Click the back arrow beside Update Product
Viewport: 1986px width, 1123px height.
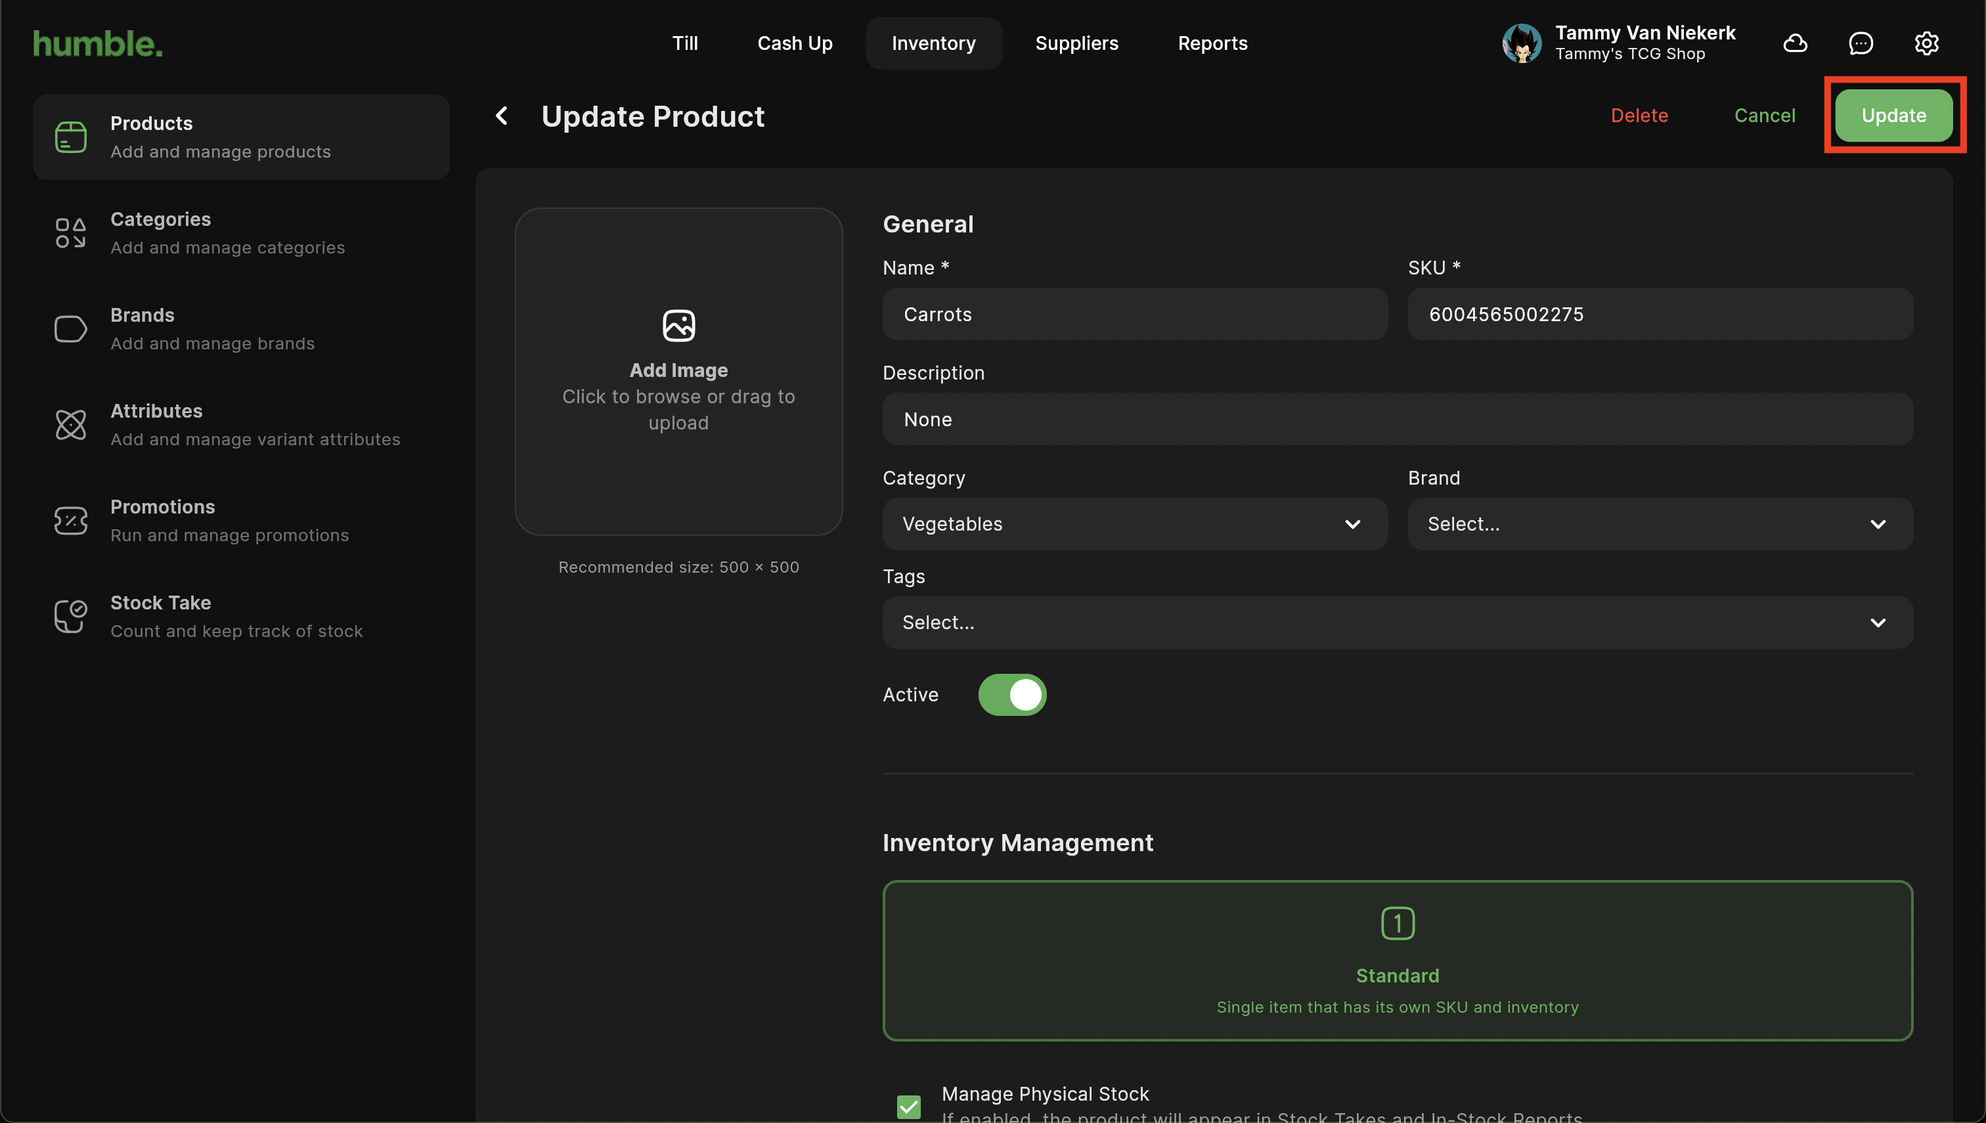[502, 116]
